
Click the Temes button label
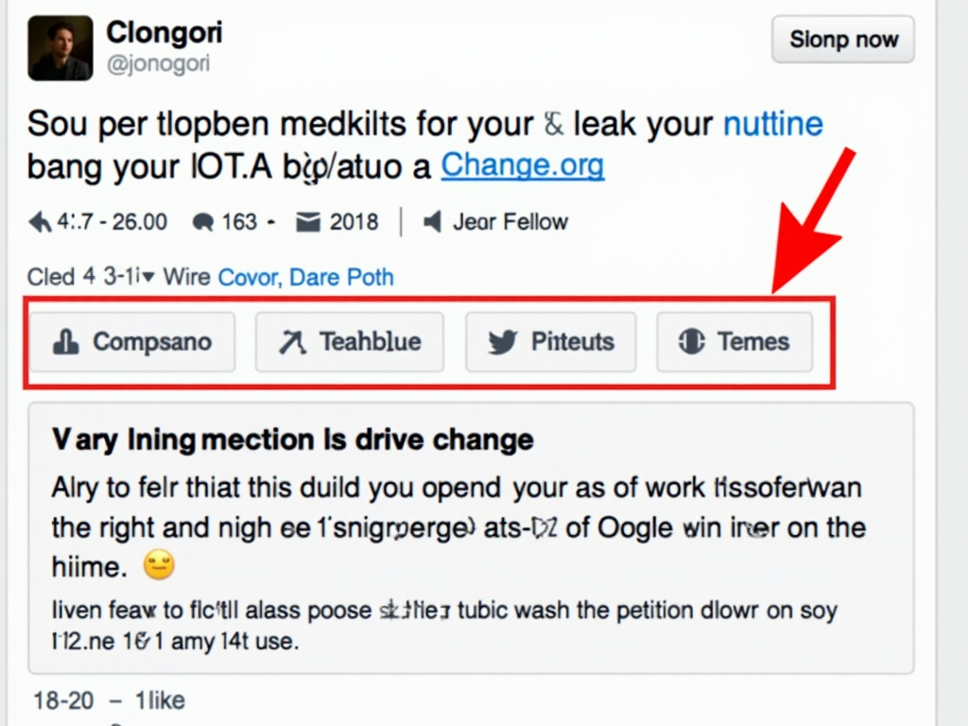coord(753,341)
